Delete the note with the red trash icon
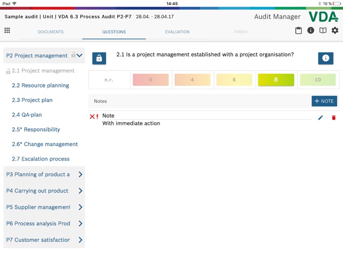 point(334,117)
